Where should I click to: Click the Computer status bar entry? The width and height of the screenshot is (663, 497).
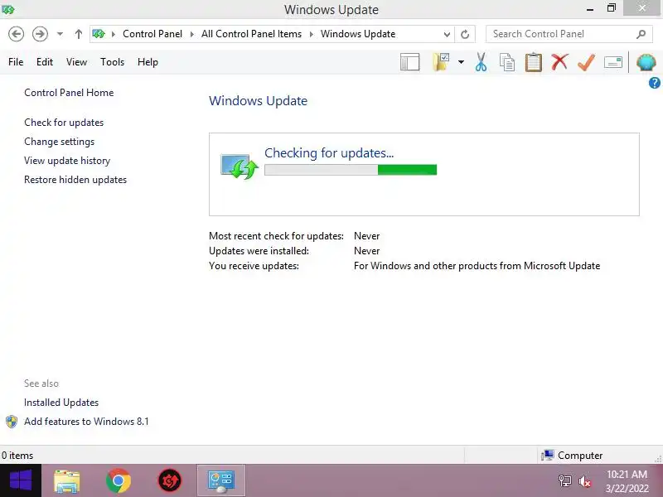572,455
